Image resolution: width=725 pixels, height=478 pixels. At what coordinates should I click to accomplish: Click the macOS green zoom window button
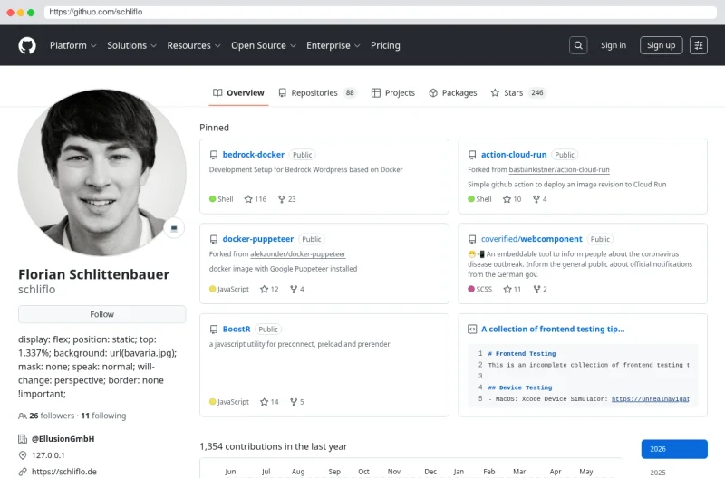click(x=31, y=13)
